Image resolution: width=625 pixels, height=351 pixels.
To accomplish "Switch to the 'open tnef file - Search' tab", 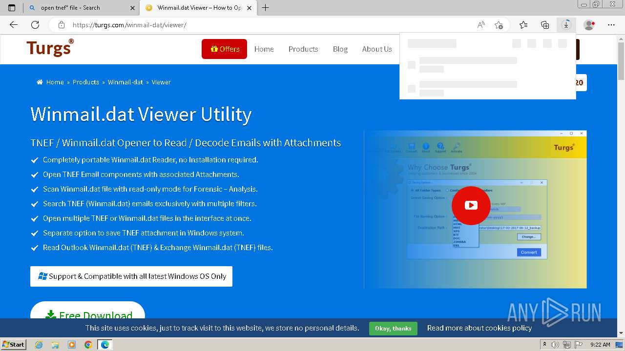I will [81, 8].
